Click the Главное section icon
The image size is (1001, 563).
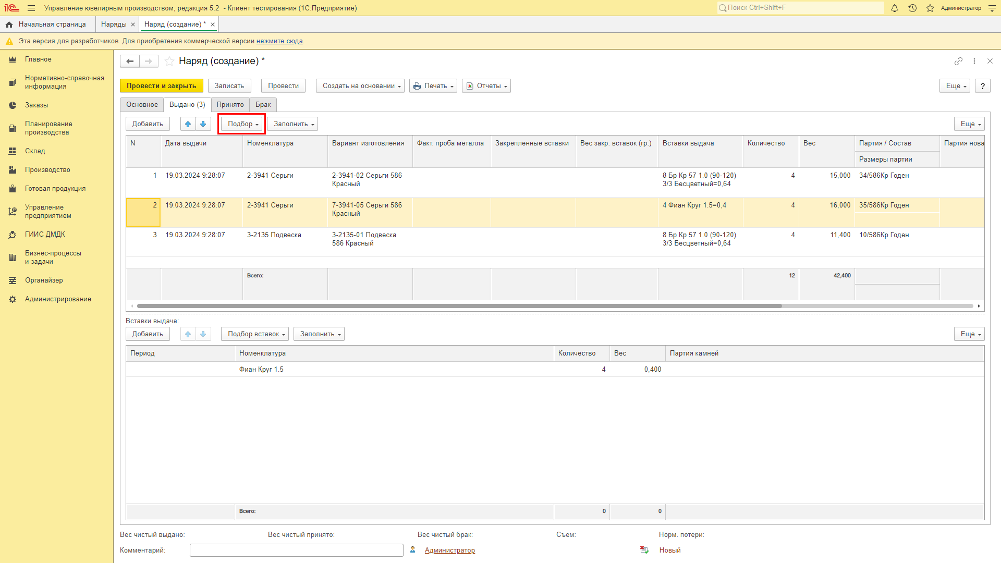(x=13, y=60)
